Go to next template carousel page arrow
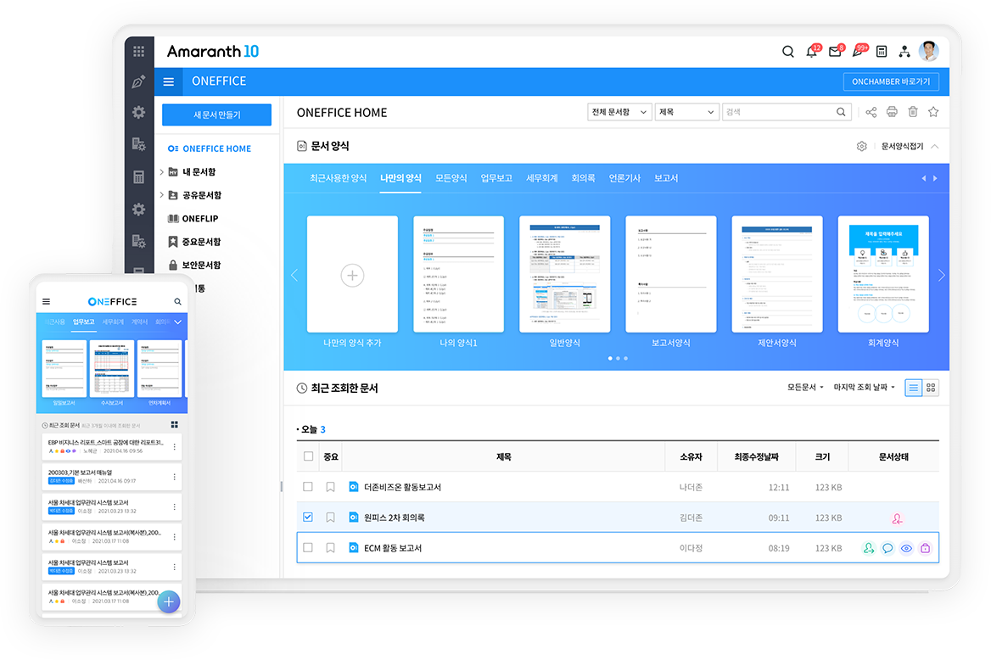Viewport: 991px width, 660px height. [941, 275]
